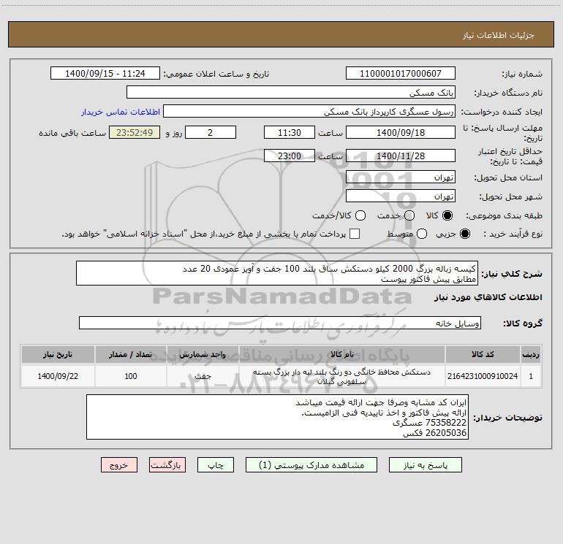Click the توضیحات خریدار notes box

(277, 417)
